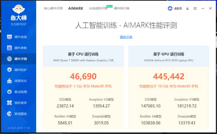217x134 pixels.
Task: Click CPU Inception V3 value 13954.27
Action: pyautogui.click(x=101, y=106)
